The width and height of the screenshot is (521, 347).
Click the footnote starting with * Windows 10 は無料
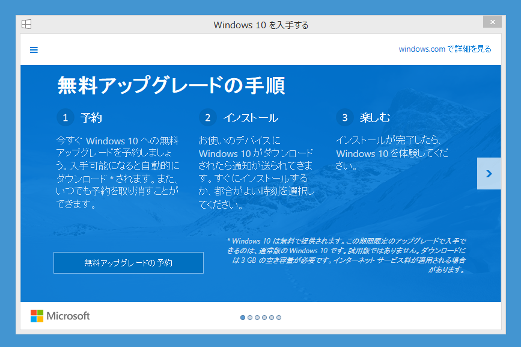point(347,255)
